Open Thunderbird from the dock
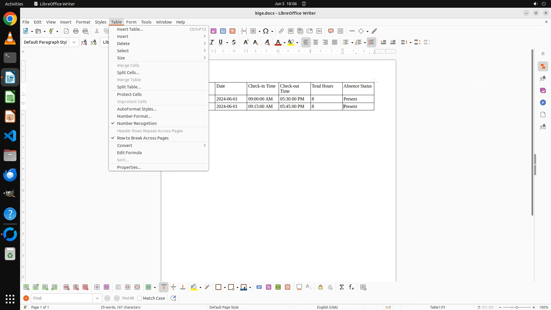 point(10,175)
